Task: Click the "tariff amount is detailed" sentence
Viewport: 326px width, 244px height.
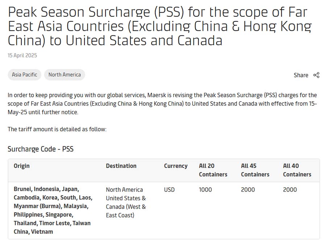Action: (57, 129)
